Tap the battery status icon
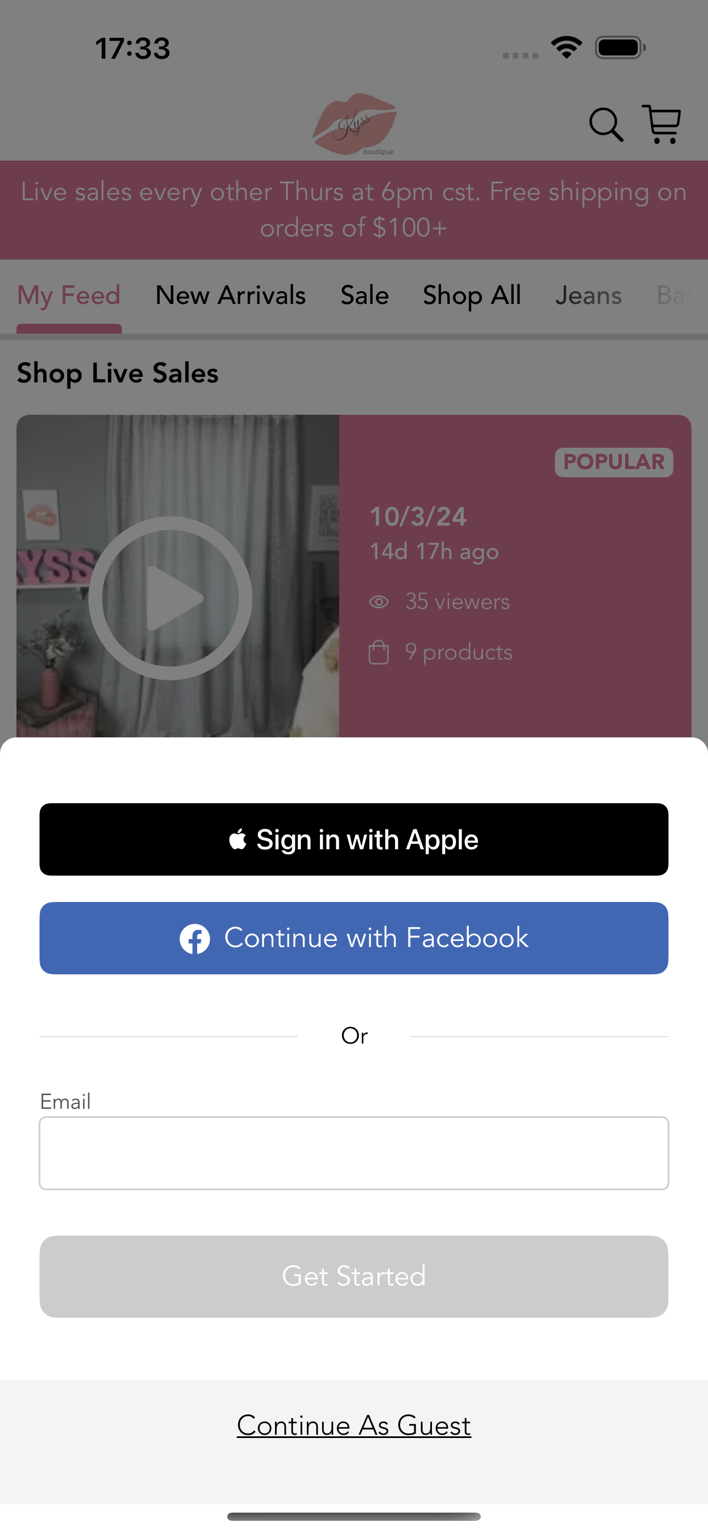708x1534 pixels. (620, 48)
